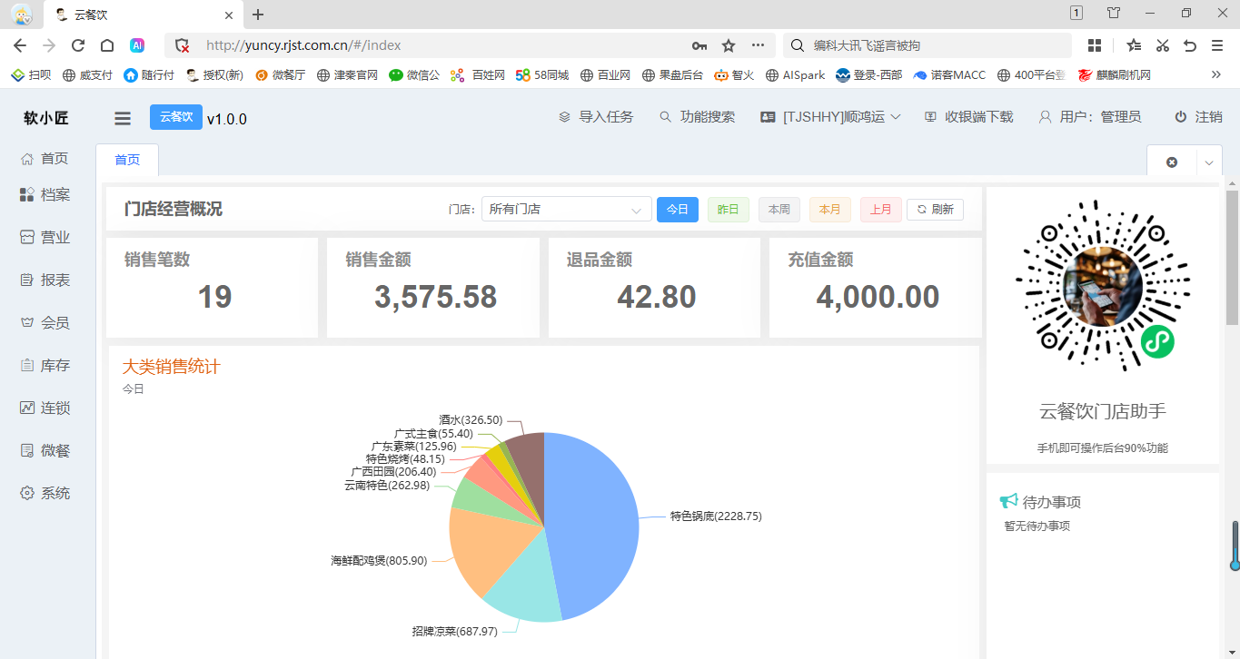Click the close-tabs circle icon
1240x659 pixels.
[1172, 162]
